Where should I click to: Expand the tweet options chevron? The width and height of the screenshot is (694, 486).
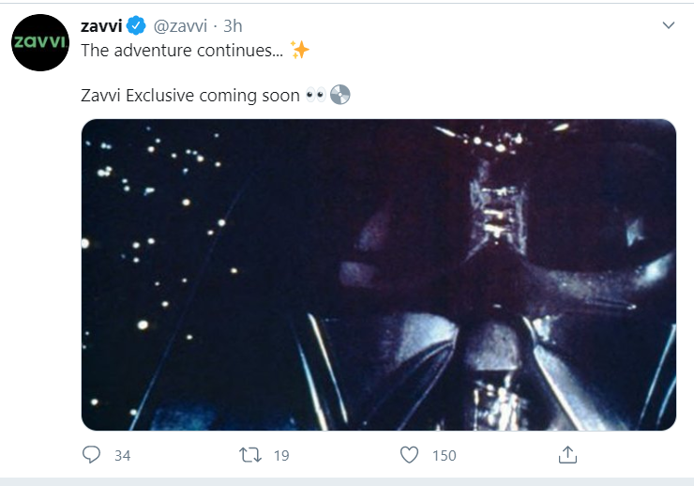coord(668,25)
